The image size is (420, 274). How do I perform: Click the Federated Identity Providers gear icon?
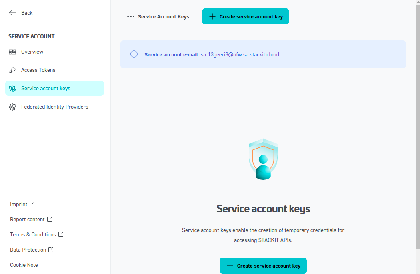(x=12, y=107)
